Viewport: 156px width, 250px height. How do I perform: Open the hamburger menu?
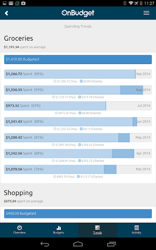pyautogui.click(x=146, y=13)
